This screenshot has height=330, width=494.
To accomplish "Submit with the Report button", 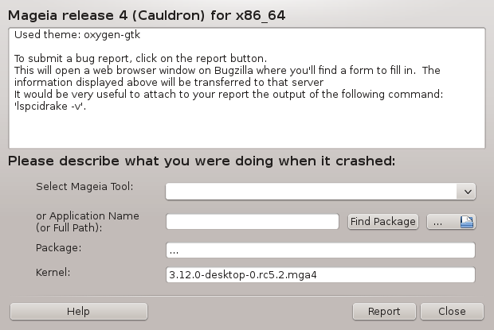I will tap(384, 312).
